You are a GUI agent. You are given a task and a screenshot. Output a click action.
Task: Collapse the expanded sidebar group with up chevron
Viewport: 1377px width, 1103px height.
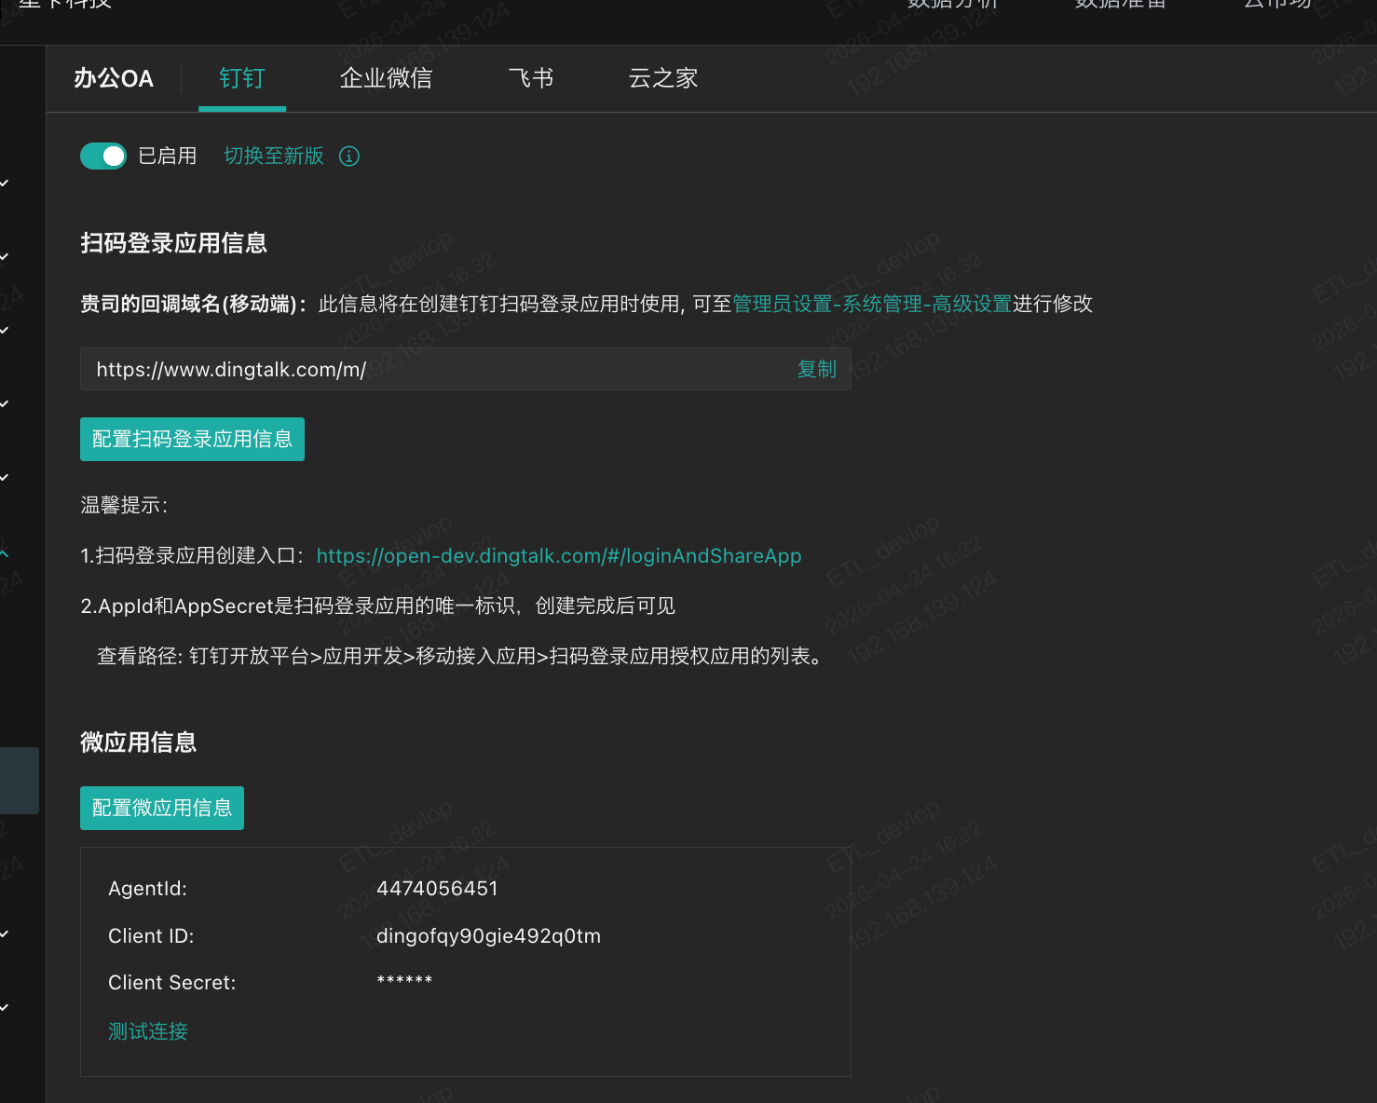[x=6, y=554]
